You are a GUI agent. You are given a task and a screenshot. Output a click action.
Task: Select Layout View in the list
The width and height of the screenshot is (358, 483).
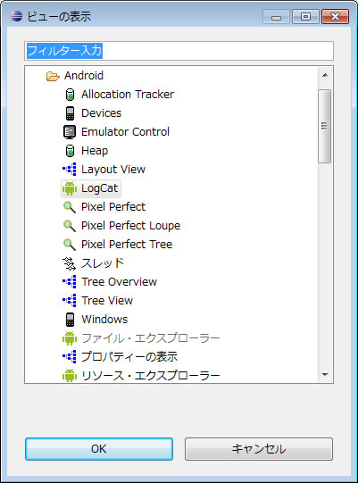tap(113, 170)
